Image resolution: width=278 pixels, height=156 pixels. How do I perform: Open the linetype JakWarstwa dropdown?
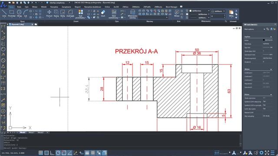199,14
